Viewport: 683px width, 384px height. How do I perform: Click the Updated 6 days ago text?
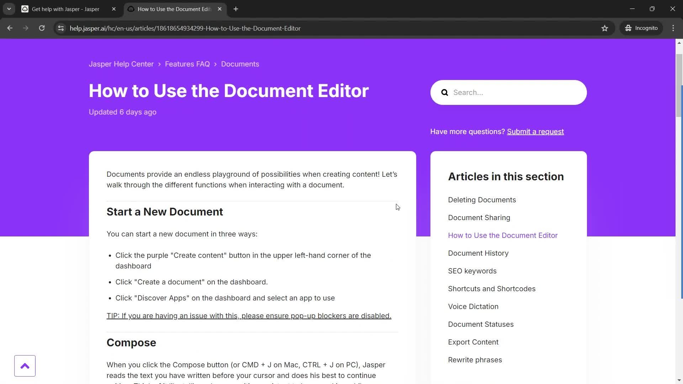pyautogui.click(x=123, y=112)
